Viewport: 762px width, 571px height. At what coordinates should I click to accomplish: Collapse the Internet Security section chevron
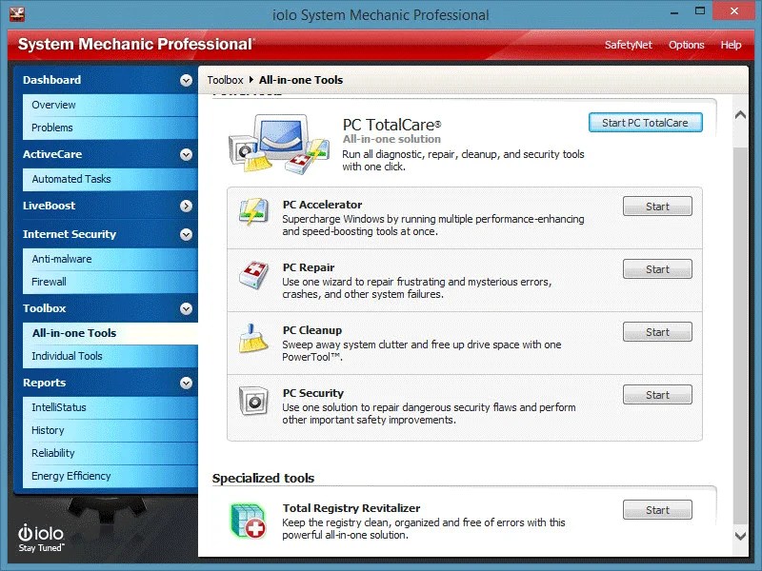186,234
